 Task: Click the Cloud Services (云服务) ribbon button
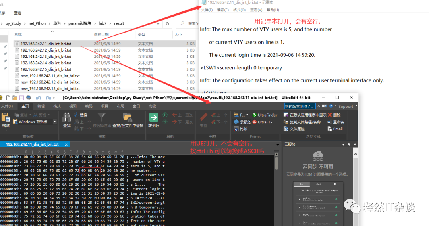pyautogui.click(x=242, y=122)
